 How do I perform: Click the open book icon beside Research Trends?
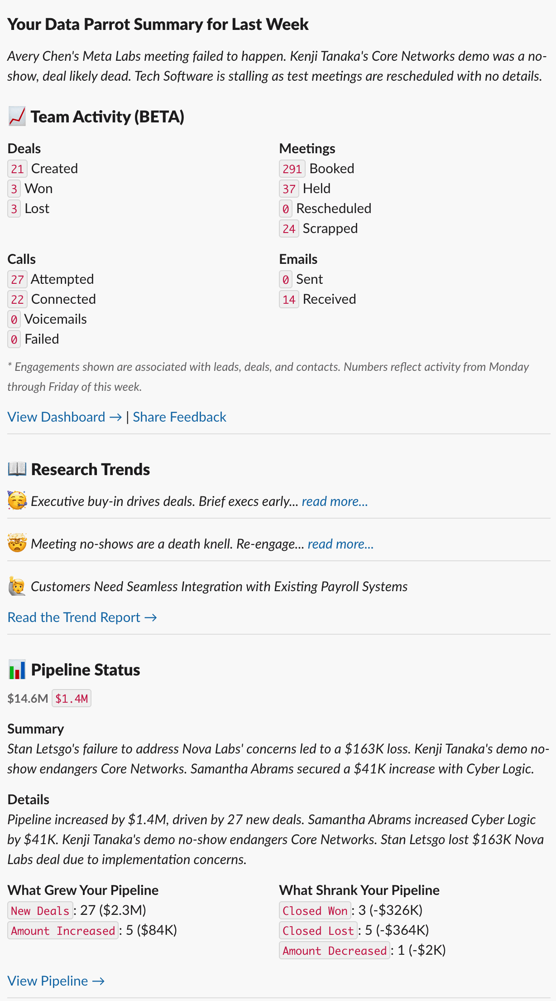pos(16,469)
